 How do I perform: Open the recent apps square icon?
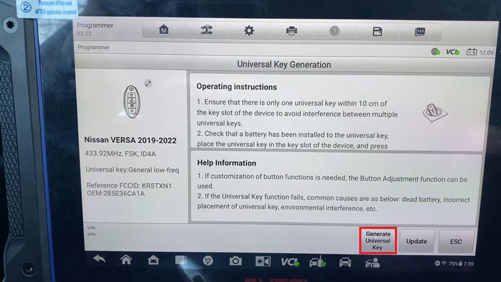coord(180,260)
